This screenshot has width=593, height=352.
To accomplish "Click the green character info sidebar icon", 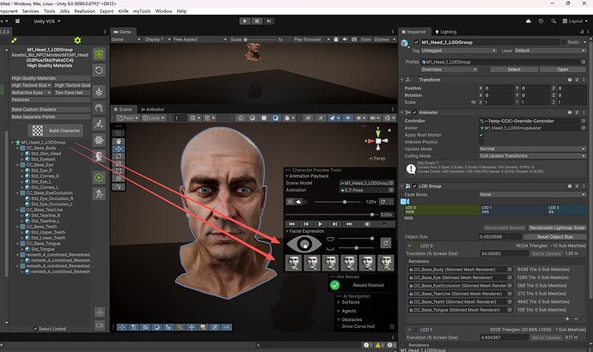I will tap(99, 54).
